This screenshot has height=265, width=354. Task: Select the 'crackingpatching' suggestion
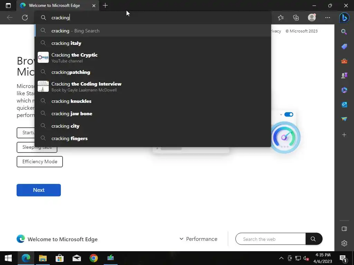[x=153, y=72]
